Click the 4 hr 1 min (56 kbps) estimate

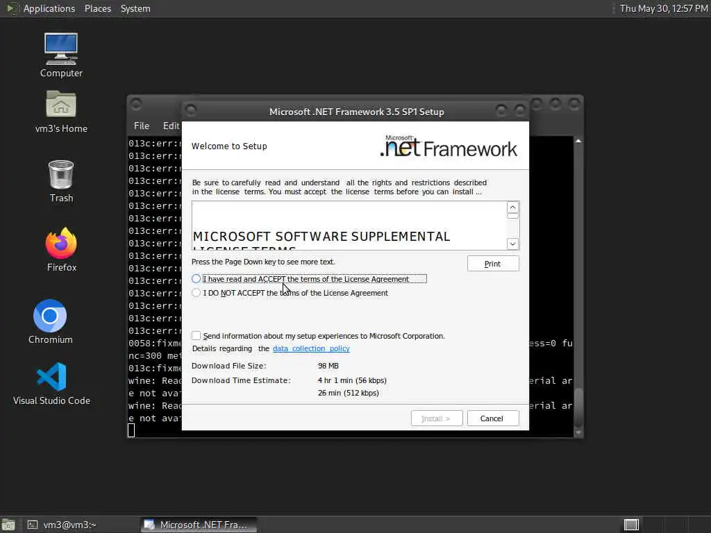pyautogui.click(x=352, y=380)
